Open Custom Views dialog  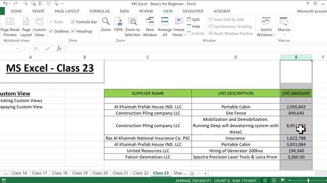39,27
